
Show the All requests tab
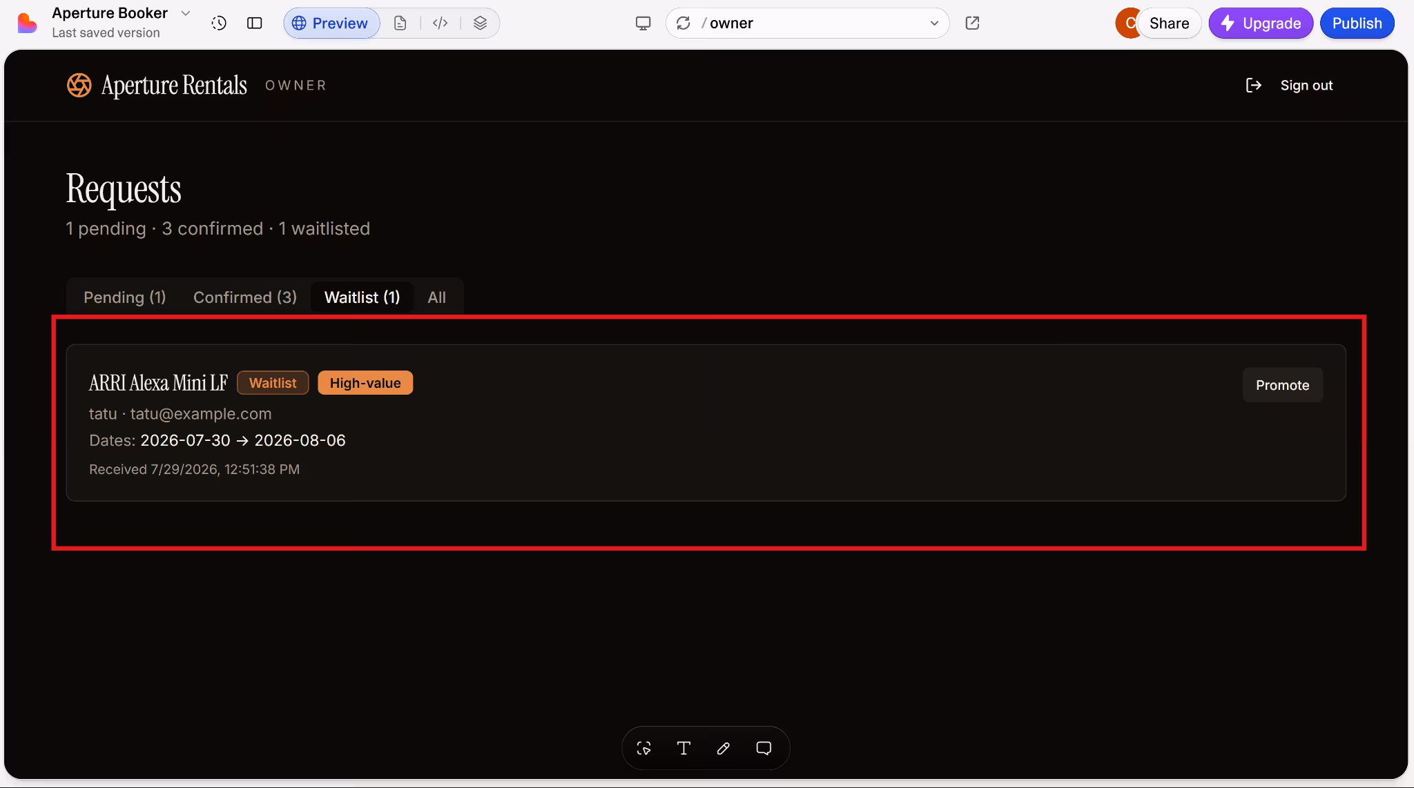[x=436, y=297]
